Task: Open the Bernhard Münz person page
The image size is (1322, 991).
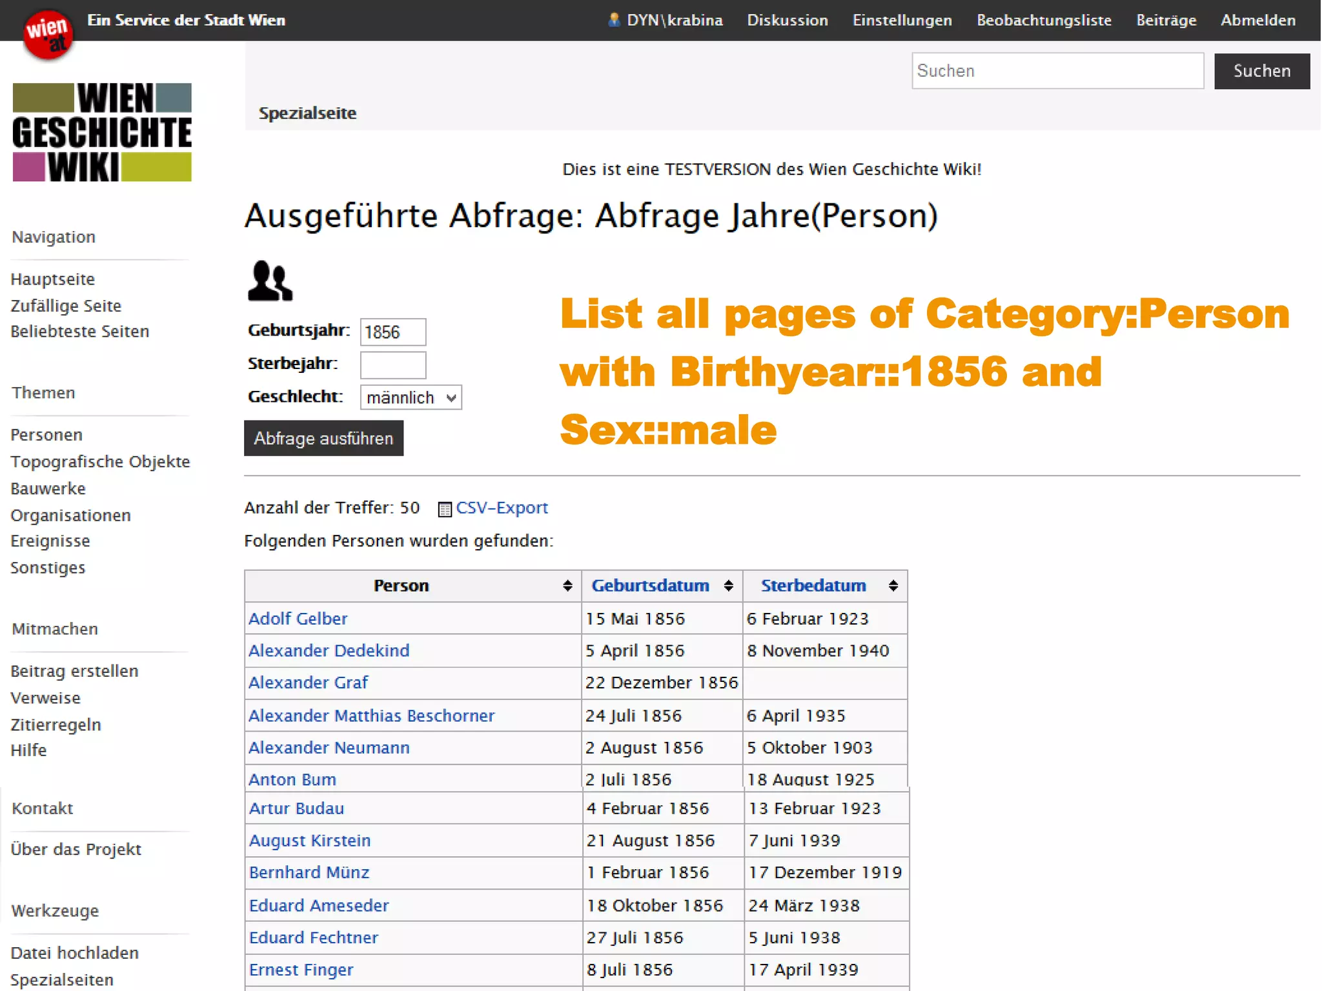Action: point(309,872)
